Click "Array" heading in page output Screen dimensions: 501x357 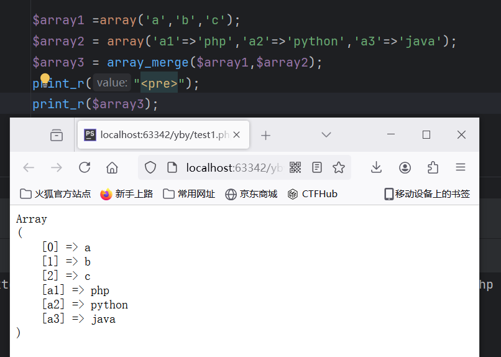pyautogui.click(x=32, y=219)
